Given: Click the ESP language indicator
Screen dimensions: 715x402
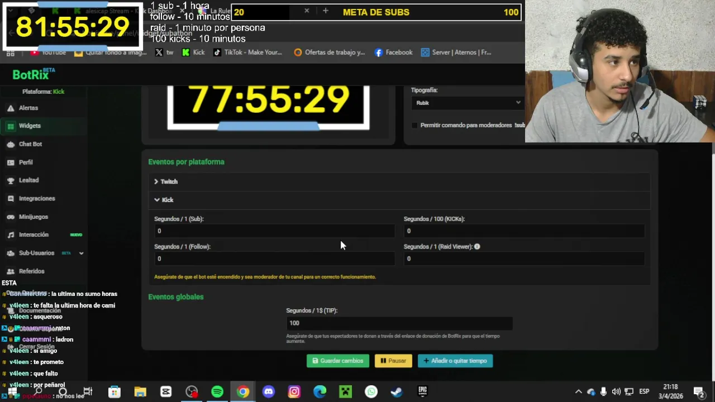Looking at the screenshot, I should [x=644, y=392].
